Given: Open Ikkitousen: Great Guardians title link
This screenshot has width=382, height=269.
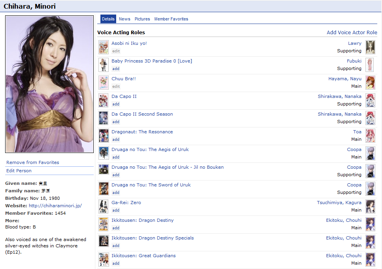Looking at the screenshot, I should click(143, 256).
